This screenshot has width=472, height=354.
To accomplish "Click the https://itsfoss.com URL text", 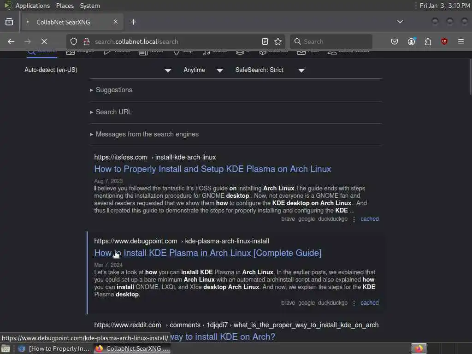I will [x=121, y=157].
